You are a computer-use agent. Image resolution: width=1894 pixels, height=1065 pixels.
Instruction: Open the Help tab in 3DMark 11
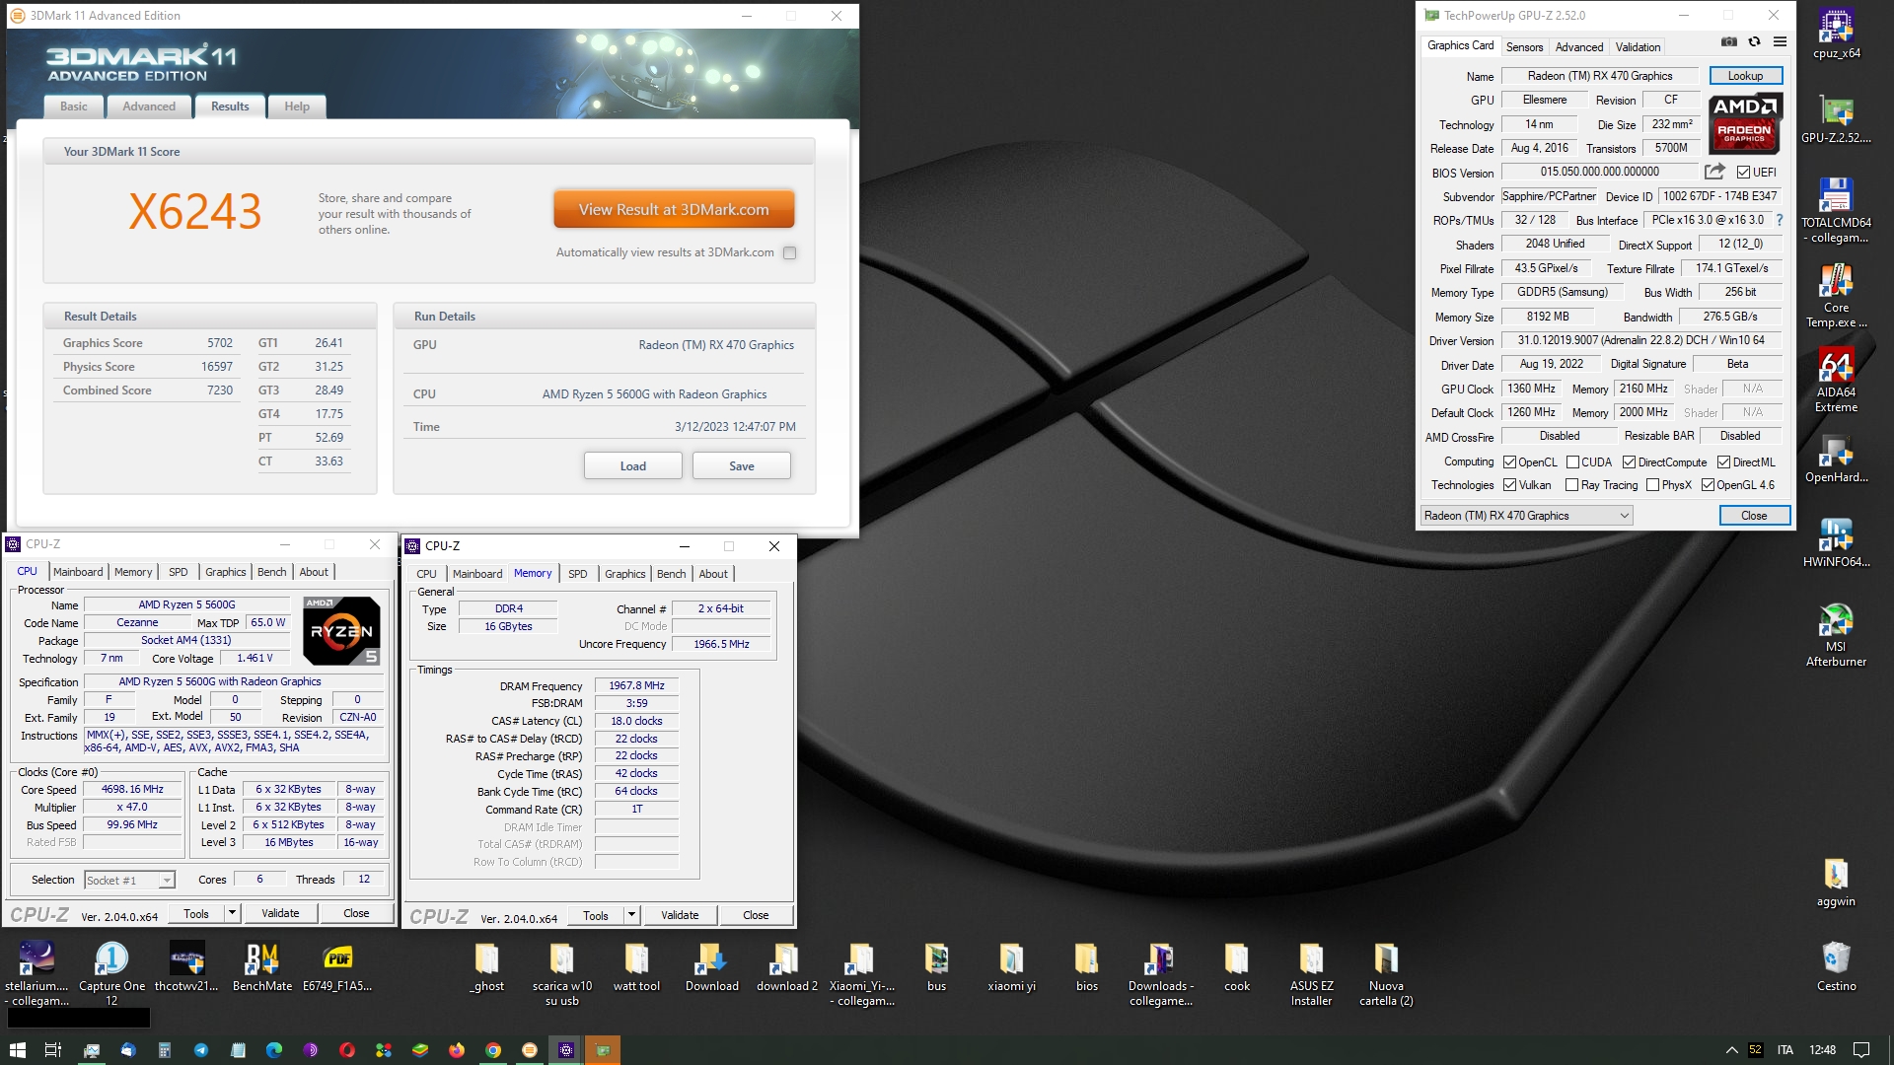[x=297, y=106]
